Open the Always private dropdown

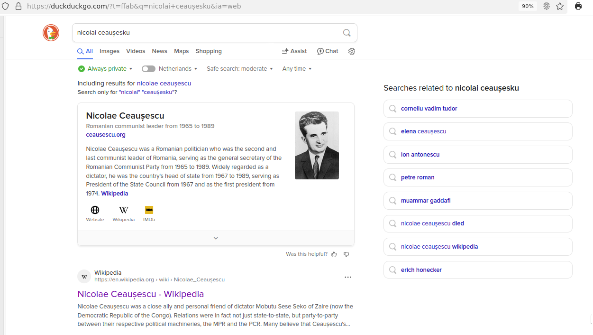(x=106, y=69)
